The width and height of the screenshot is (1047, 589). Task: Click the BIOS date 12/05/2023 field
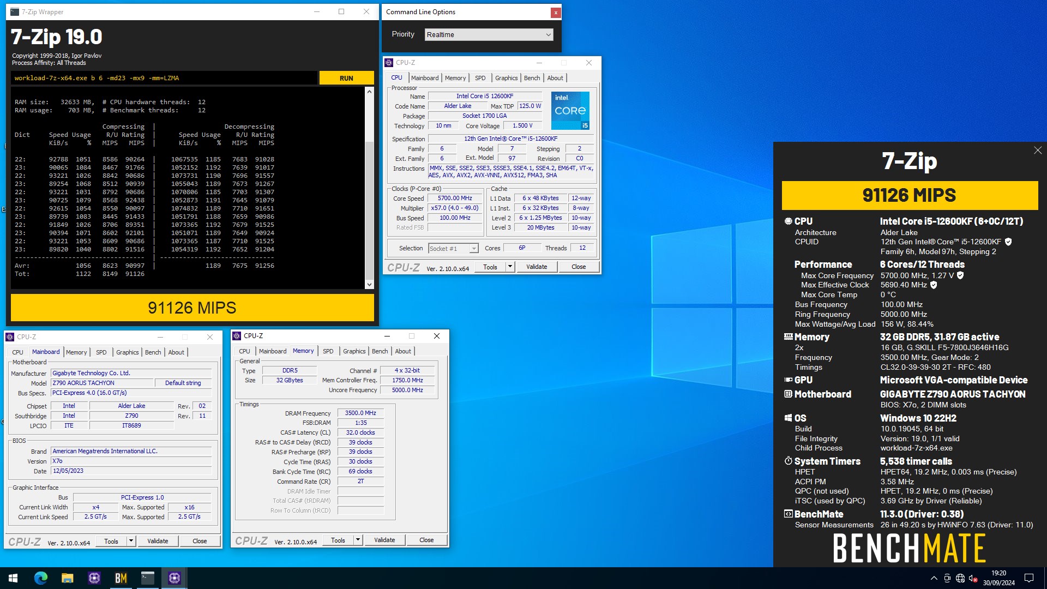(x=131, y=471)
